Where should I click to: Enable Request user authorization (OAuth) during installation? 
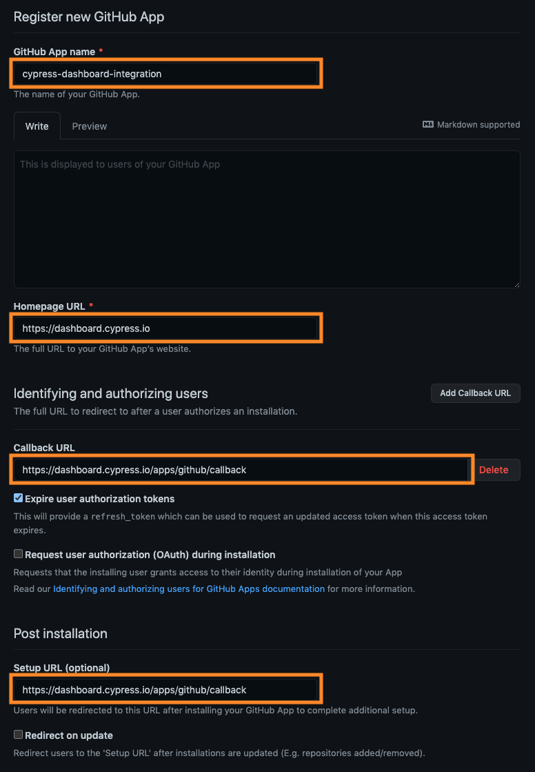point(17,553)
